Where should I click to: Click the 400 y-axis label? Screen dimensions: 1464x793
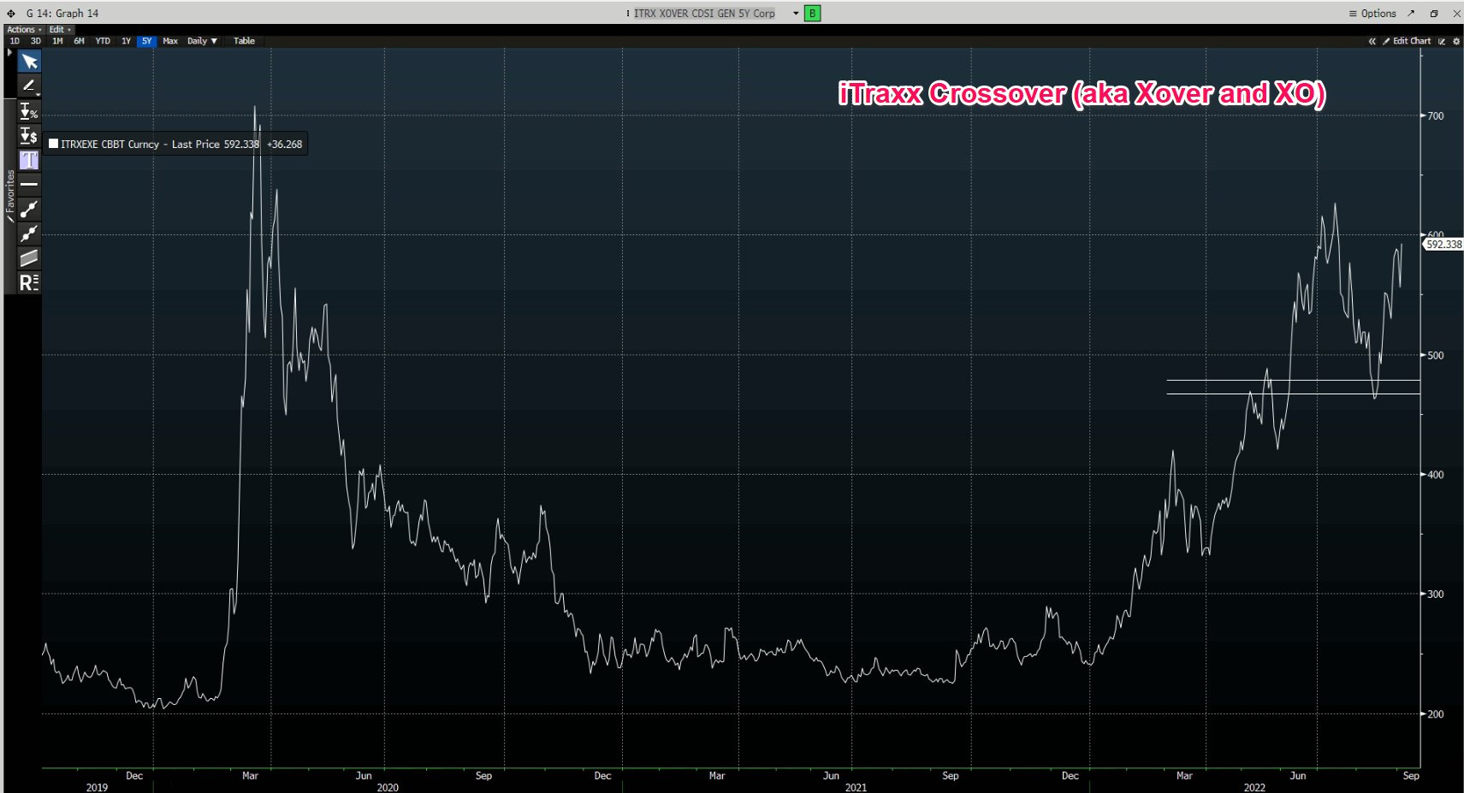[1434, 475]
